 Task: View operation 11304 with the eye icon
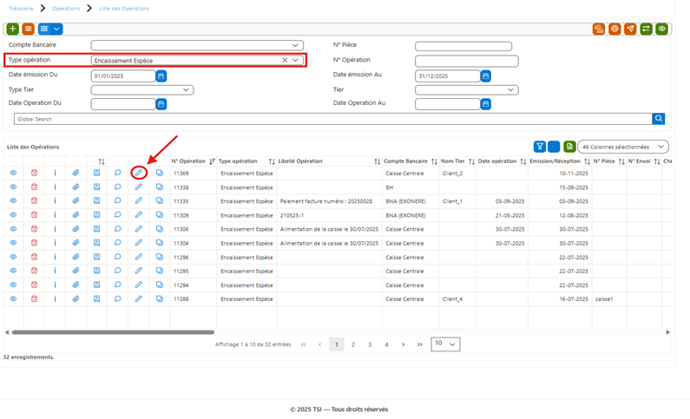(13, 243)
